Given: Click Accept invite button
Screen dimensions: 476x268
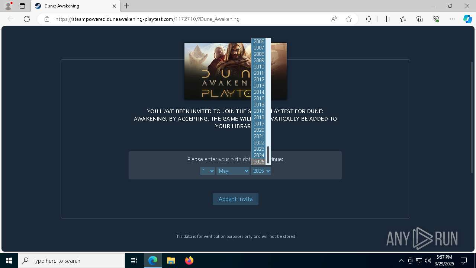Looking at the screenshot, I should pyautogui.click(x=235, y=199).
